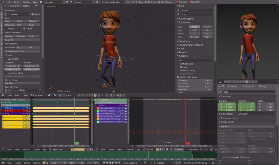Expand the Bendy Bones panel

[x=228, y=122]
